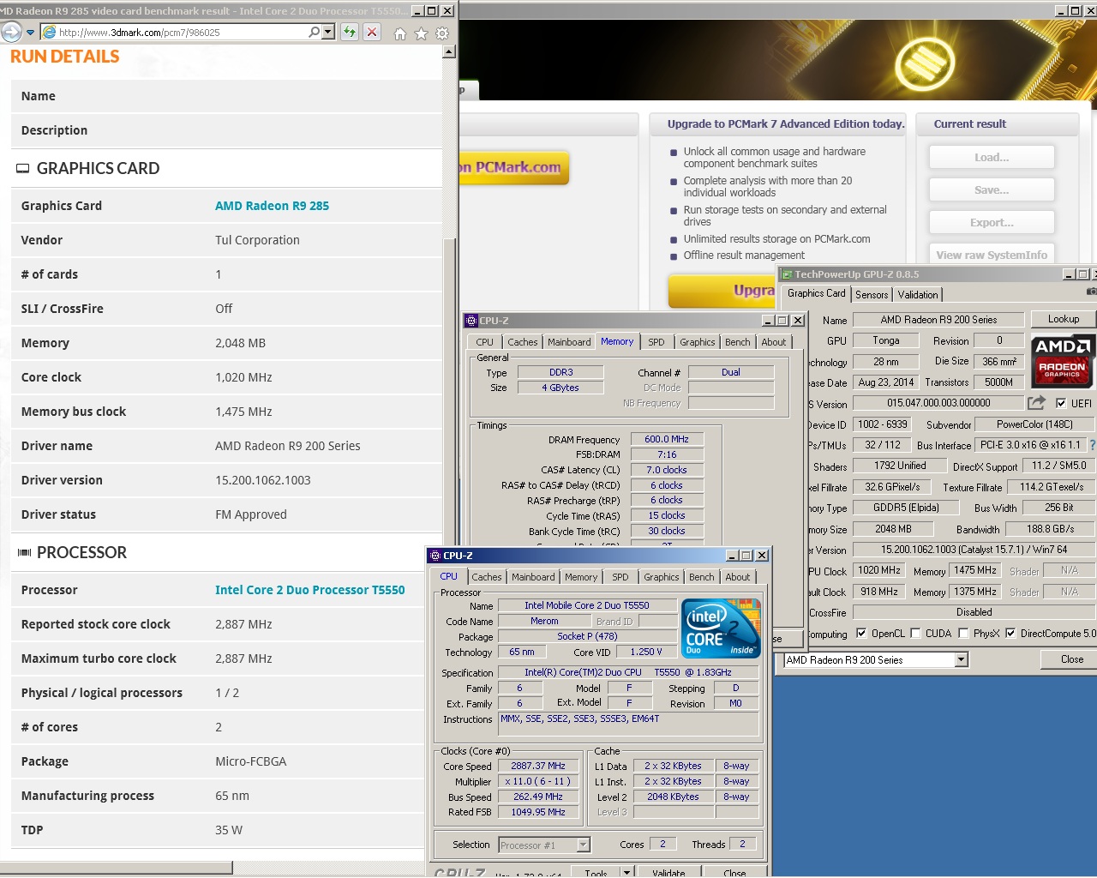Click the monitor icon beside GRAPHICS CARD heading
The width and height of the screenshot is (1097, 878).
pyautogui.click(x=23, y=169)
